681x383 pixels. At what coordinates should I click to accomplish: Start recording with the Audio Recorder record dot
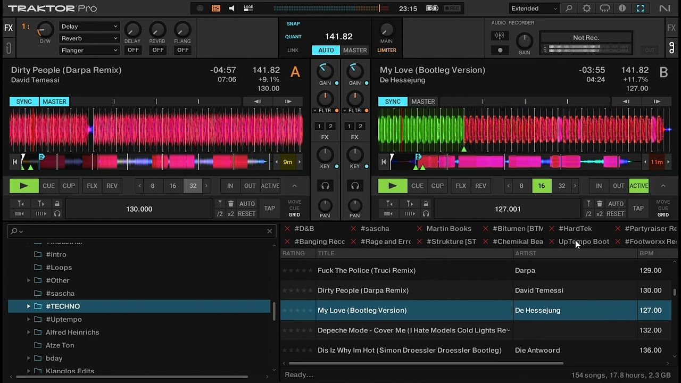pyautogui.click(x=500, y=50)
